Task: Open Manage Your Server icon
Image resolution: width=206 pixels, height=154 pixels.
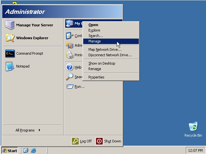Action: (10, 25)
